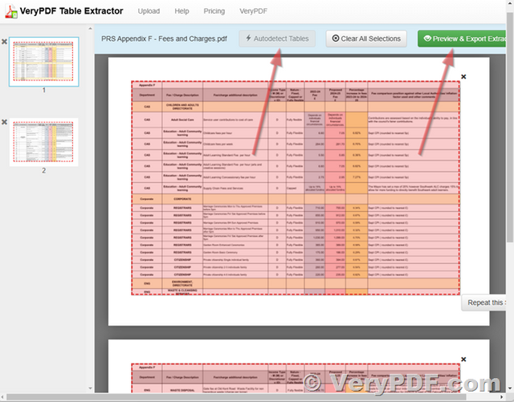514x402 pixels.
Task: Click the Adult Social Care cell
Action: [x=182, y=120]
